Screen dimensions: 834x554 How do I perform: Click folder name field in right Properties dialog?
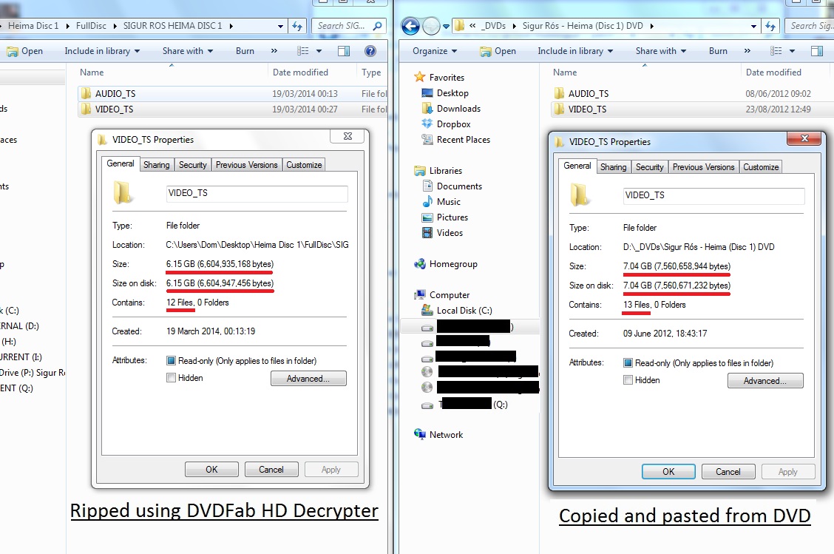[713, 195]
